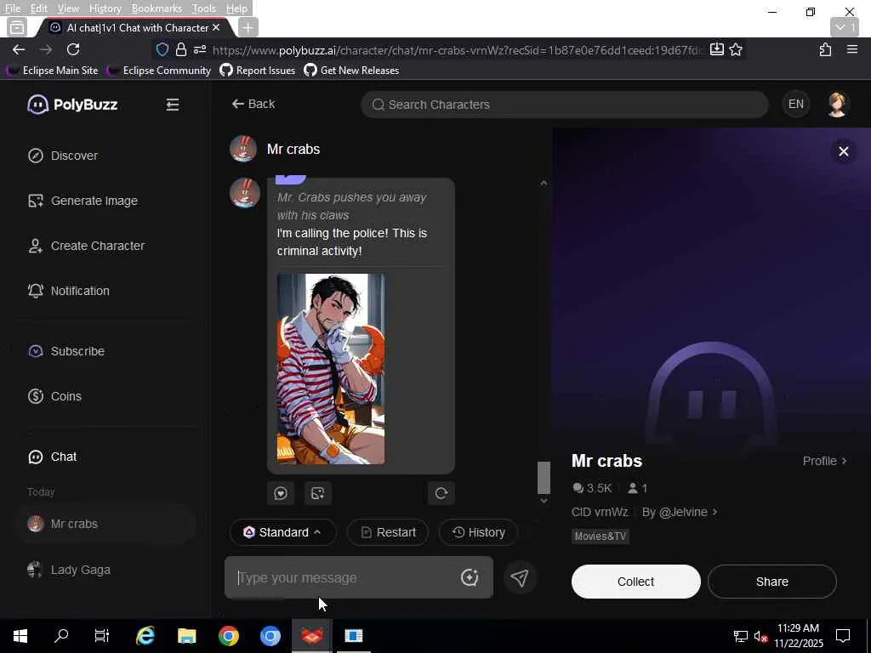
Task: Open Bookmarks menu
Action: (x=157, y=9)
